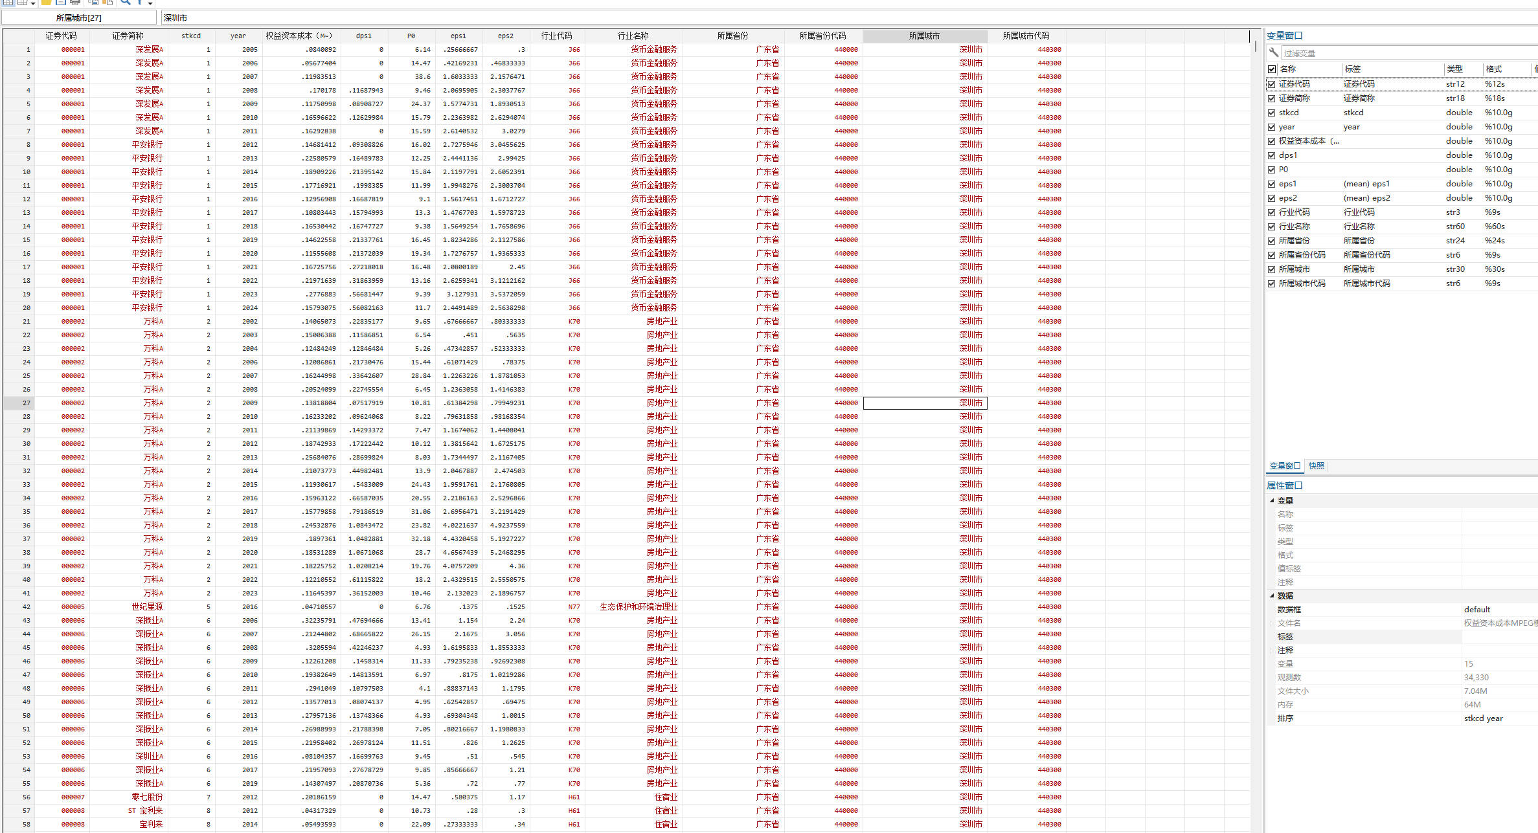1538x833 pixels.
Task: Click the copy toolbar icon
Action: point(93,2)
